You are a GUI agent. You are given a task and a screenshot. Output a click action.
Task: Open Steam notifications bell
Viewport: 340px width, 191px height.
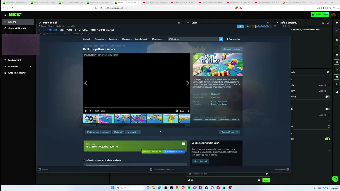(248, 26)
